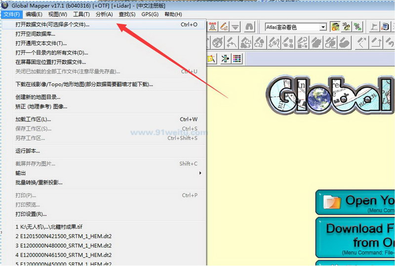Click the 2D to 3D link icon

click(x=357, y=27)
